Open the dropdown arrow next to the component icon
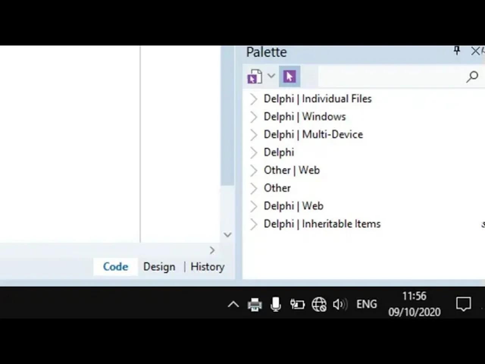Image resolution: width=485 pixels, height=364 pixels. point(271,76)
